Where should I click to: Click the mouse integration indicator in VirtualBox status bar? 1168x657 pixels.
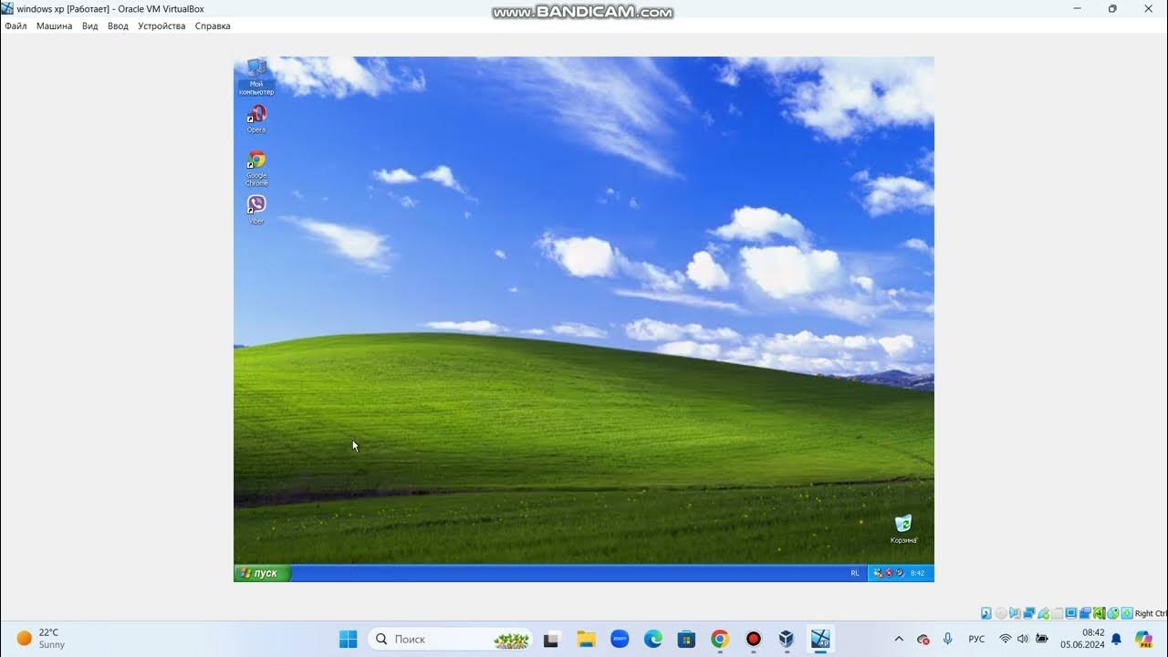pos(1113,613)
